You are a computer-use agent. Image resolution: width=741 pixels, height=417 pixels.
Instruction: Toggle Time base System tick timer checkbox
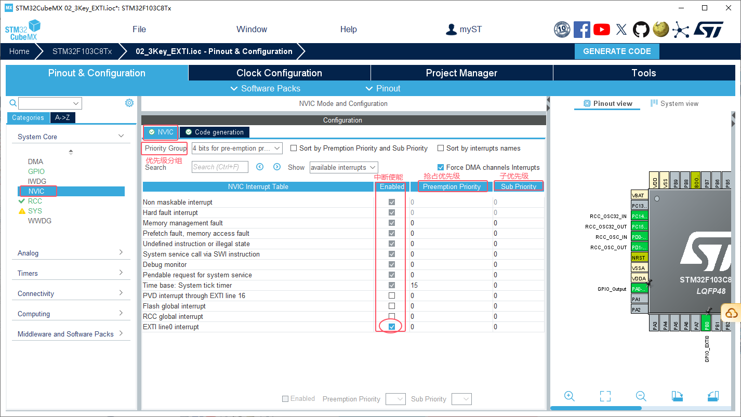pyautogui.click(x=392, y=285)
